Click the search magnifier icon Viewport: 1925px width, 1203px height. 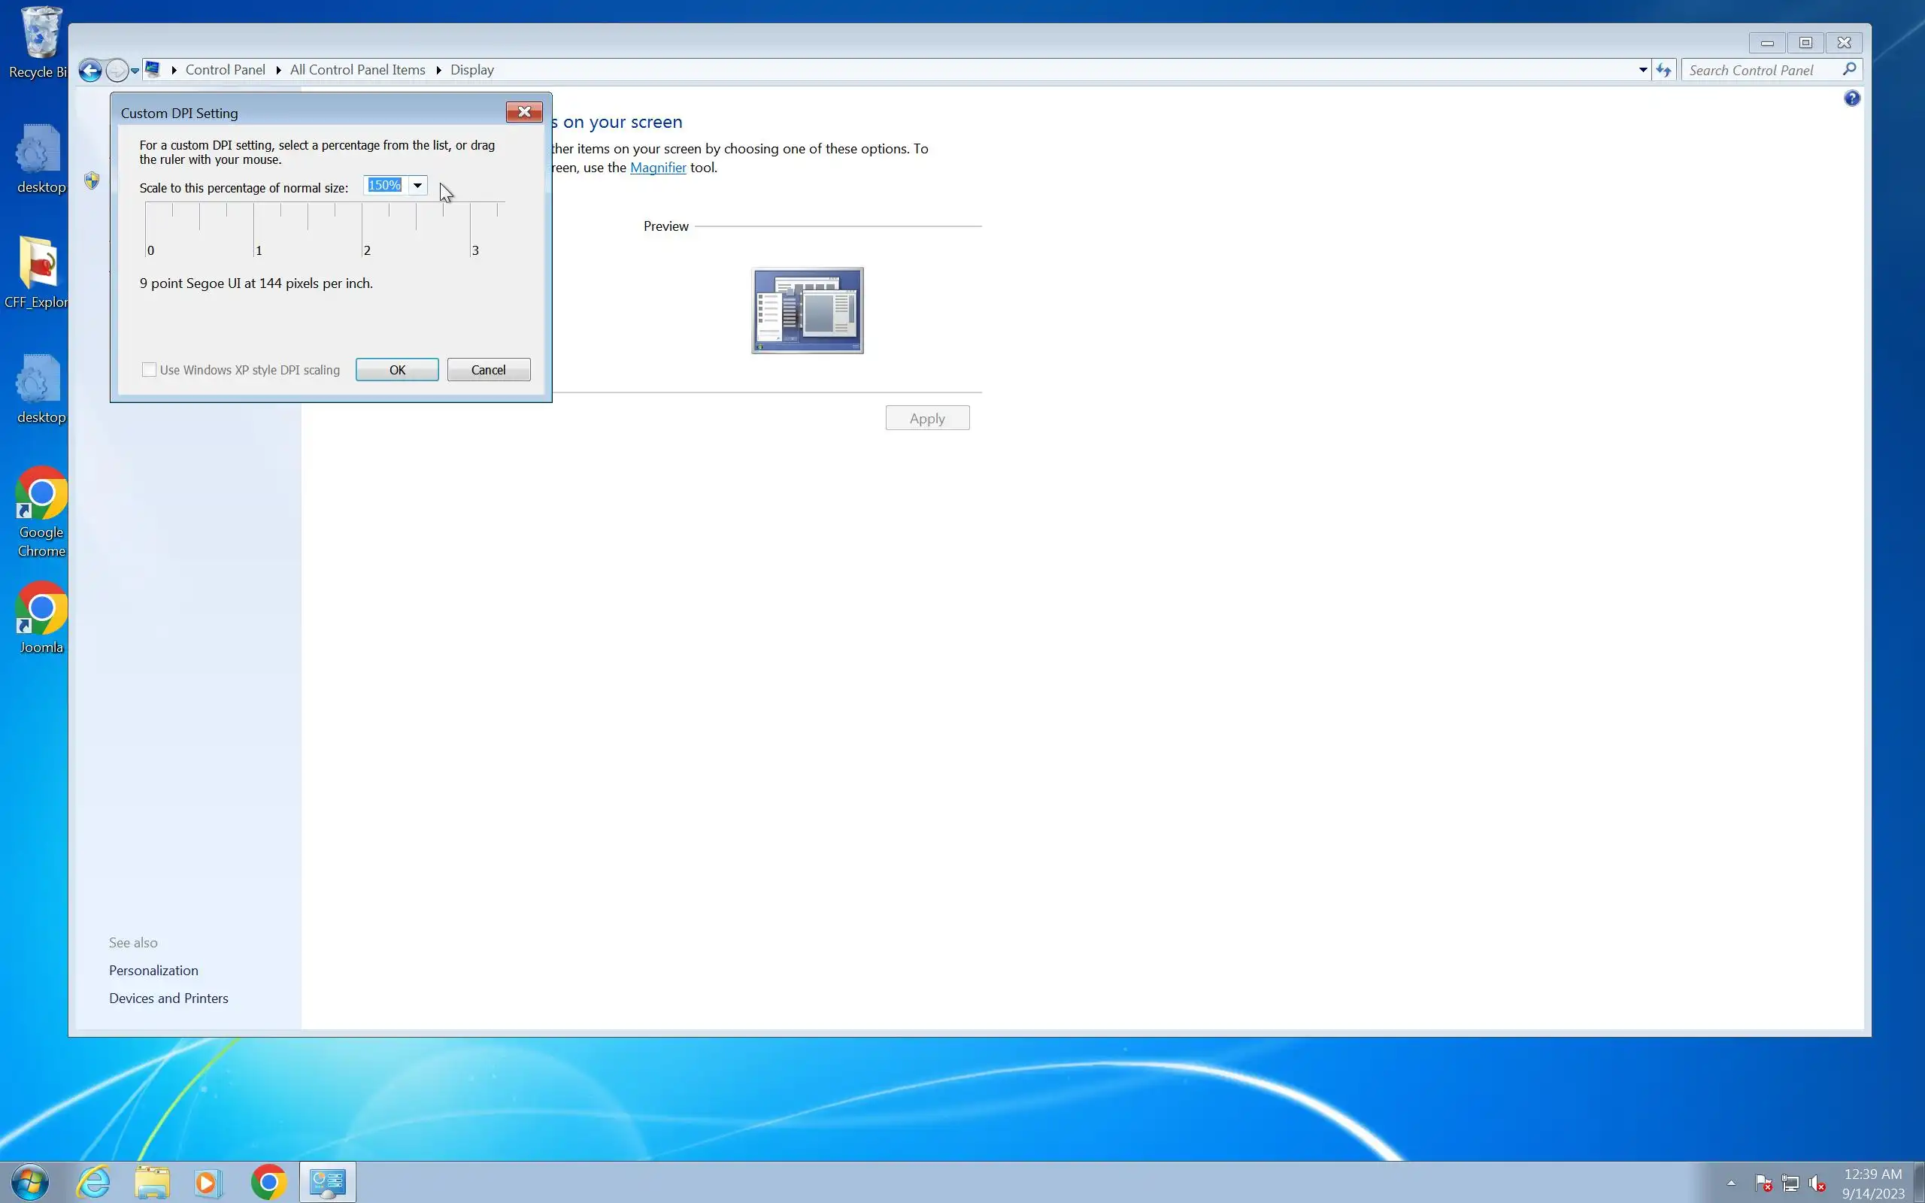(x=1850, y=70)
